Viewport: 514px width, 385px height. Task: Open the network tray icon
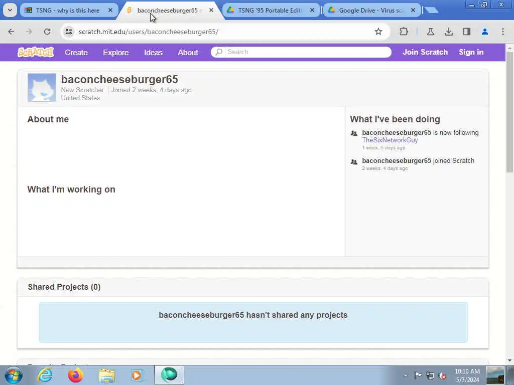point(430,375)
